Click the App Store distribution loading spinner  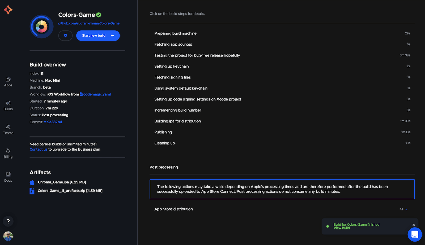407,209
